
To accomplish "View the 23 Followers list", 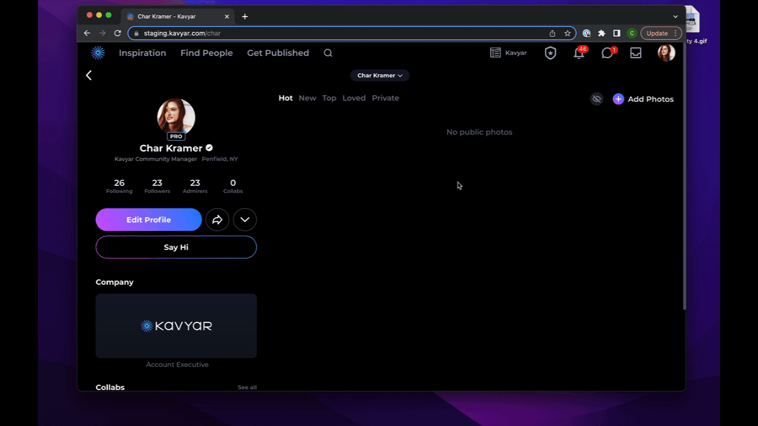I will 157,186.
